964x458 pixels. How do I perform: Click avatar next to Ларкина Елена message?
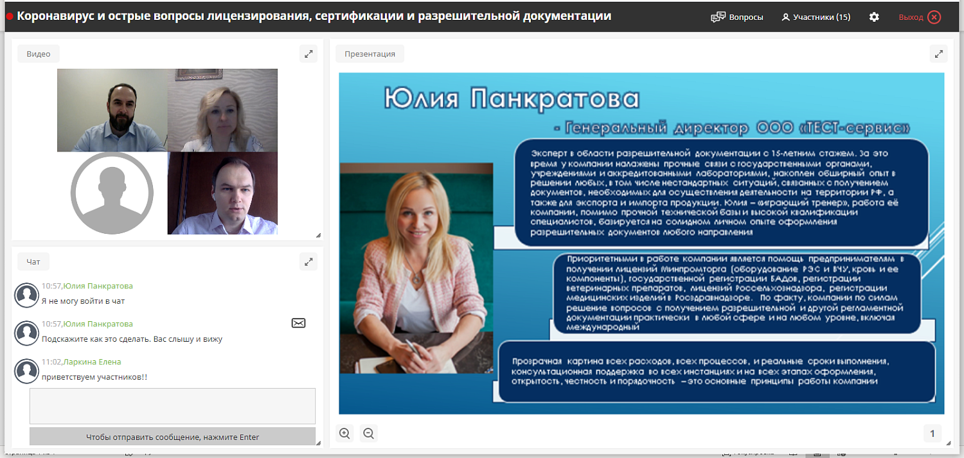pos(27,371)
